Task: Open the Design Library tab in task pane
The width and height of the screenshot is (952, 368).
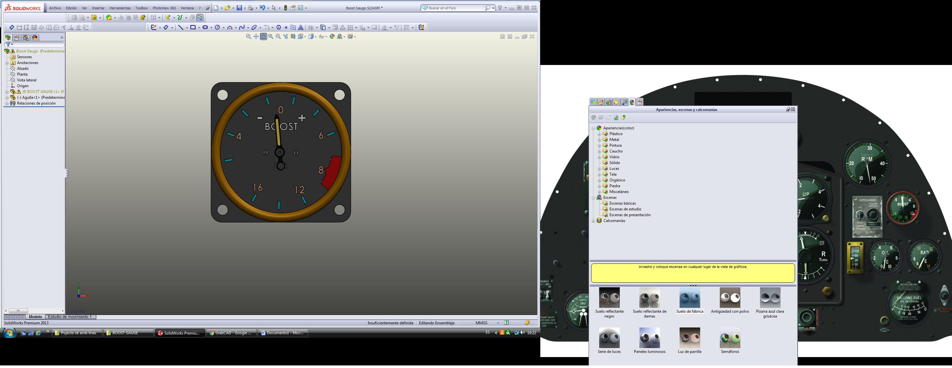Action: pyautogui.click(x=609, y=102)
